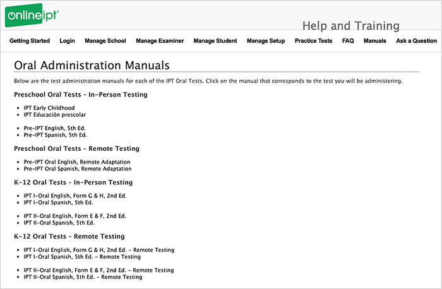Click heading Preschool Oral Tests – In-Person Testing
This screenshot has width=442, height=289.
[x=81, y=95]
